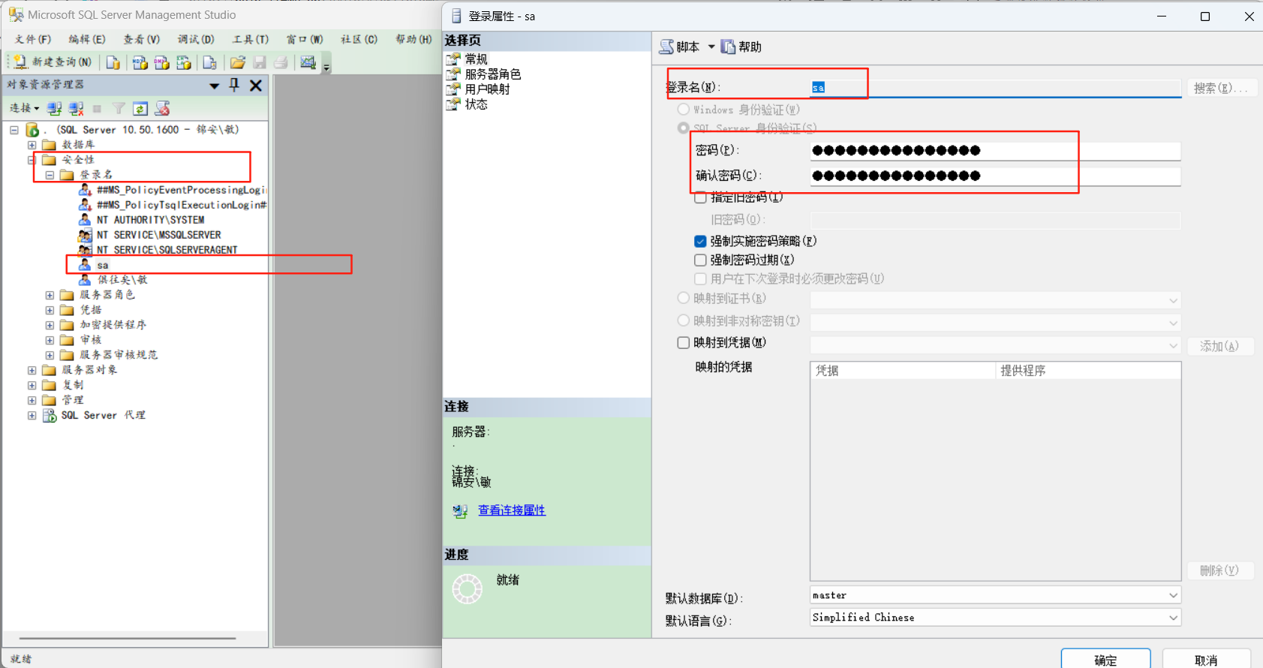Screen dimensions: 1263x668
Task: Open the Activity Monitor toolbar icon
Action: (308, 62)
